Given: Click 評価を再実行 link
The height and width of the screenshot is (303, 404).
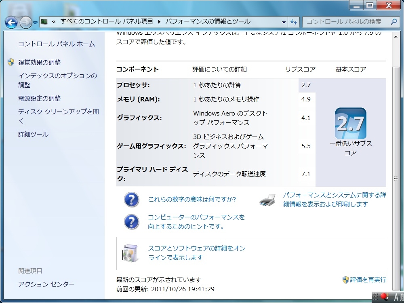Looking at the screenshot, I should [x=368, y=280].
